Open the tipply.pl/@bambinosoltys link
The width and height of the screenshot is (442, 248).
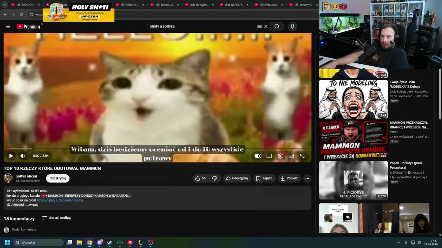(x=60, y=200)
